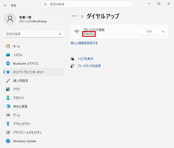Viewport: 174px width, 148px height.
Task: Click the breadcrumb chevron before ダイヤルアップ
Action: coord(82,16)
